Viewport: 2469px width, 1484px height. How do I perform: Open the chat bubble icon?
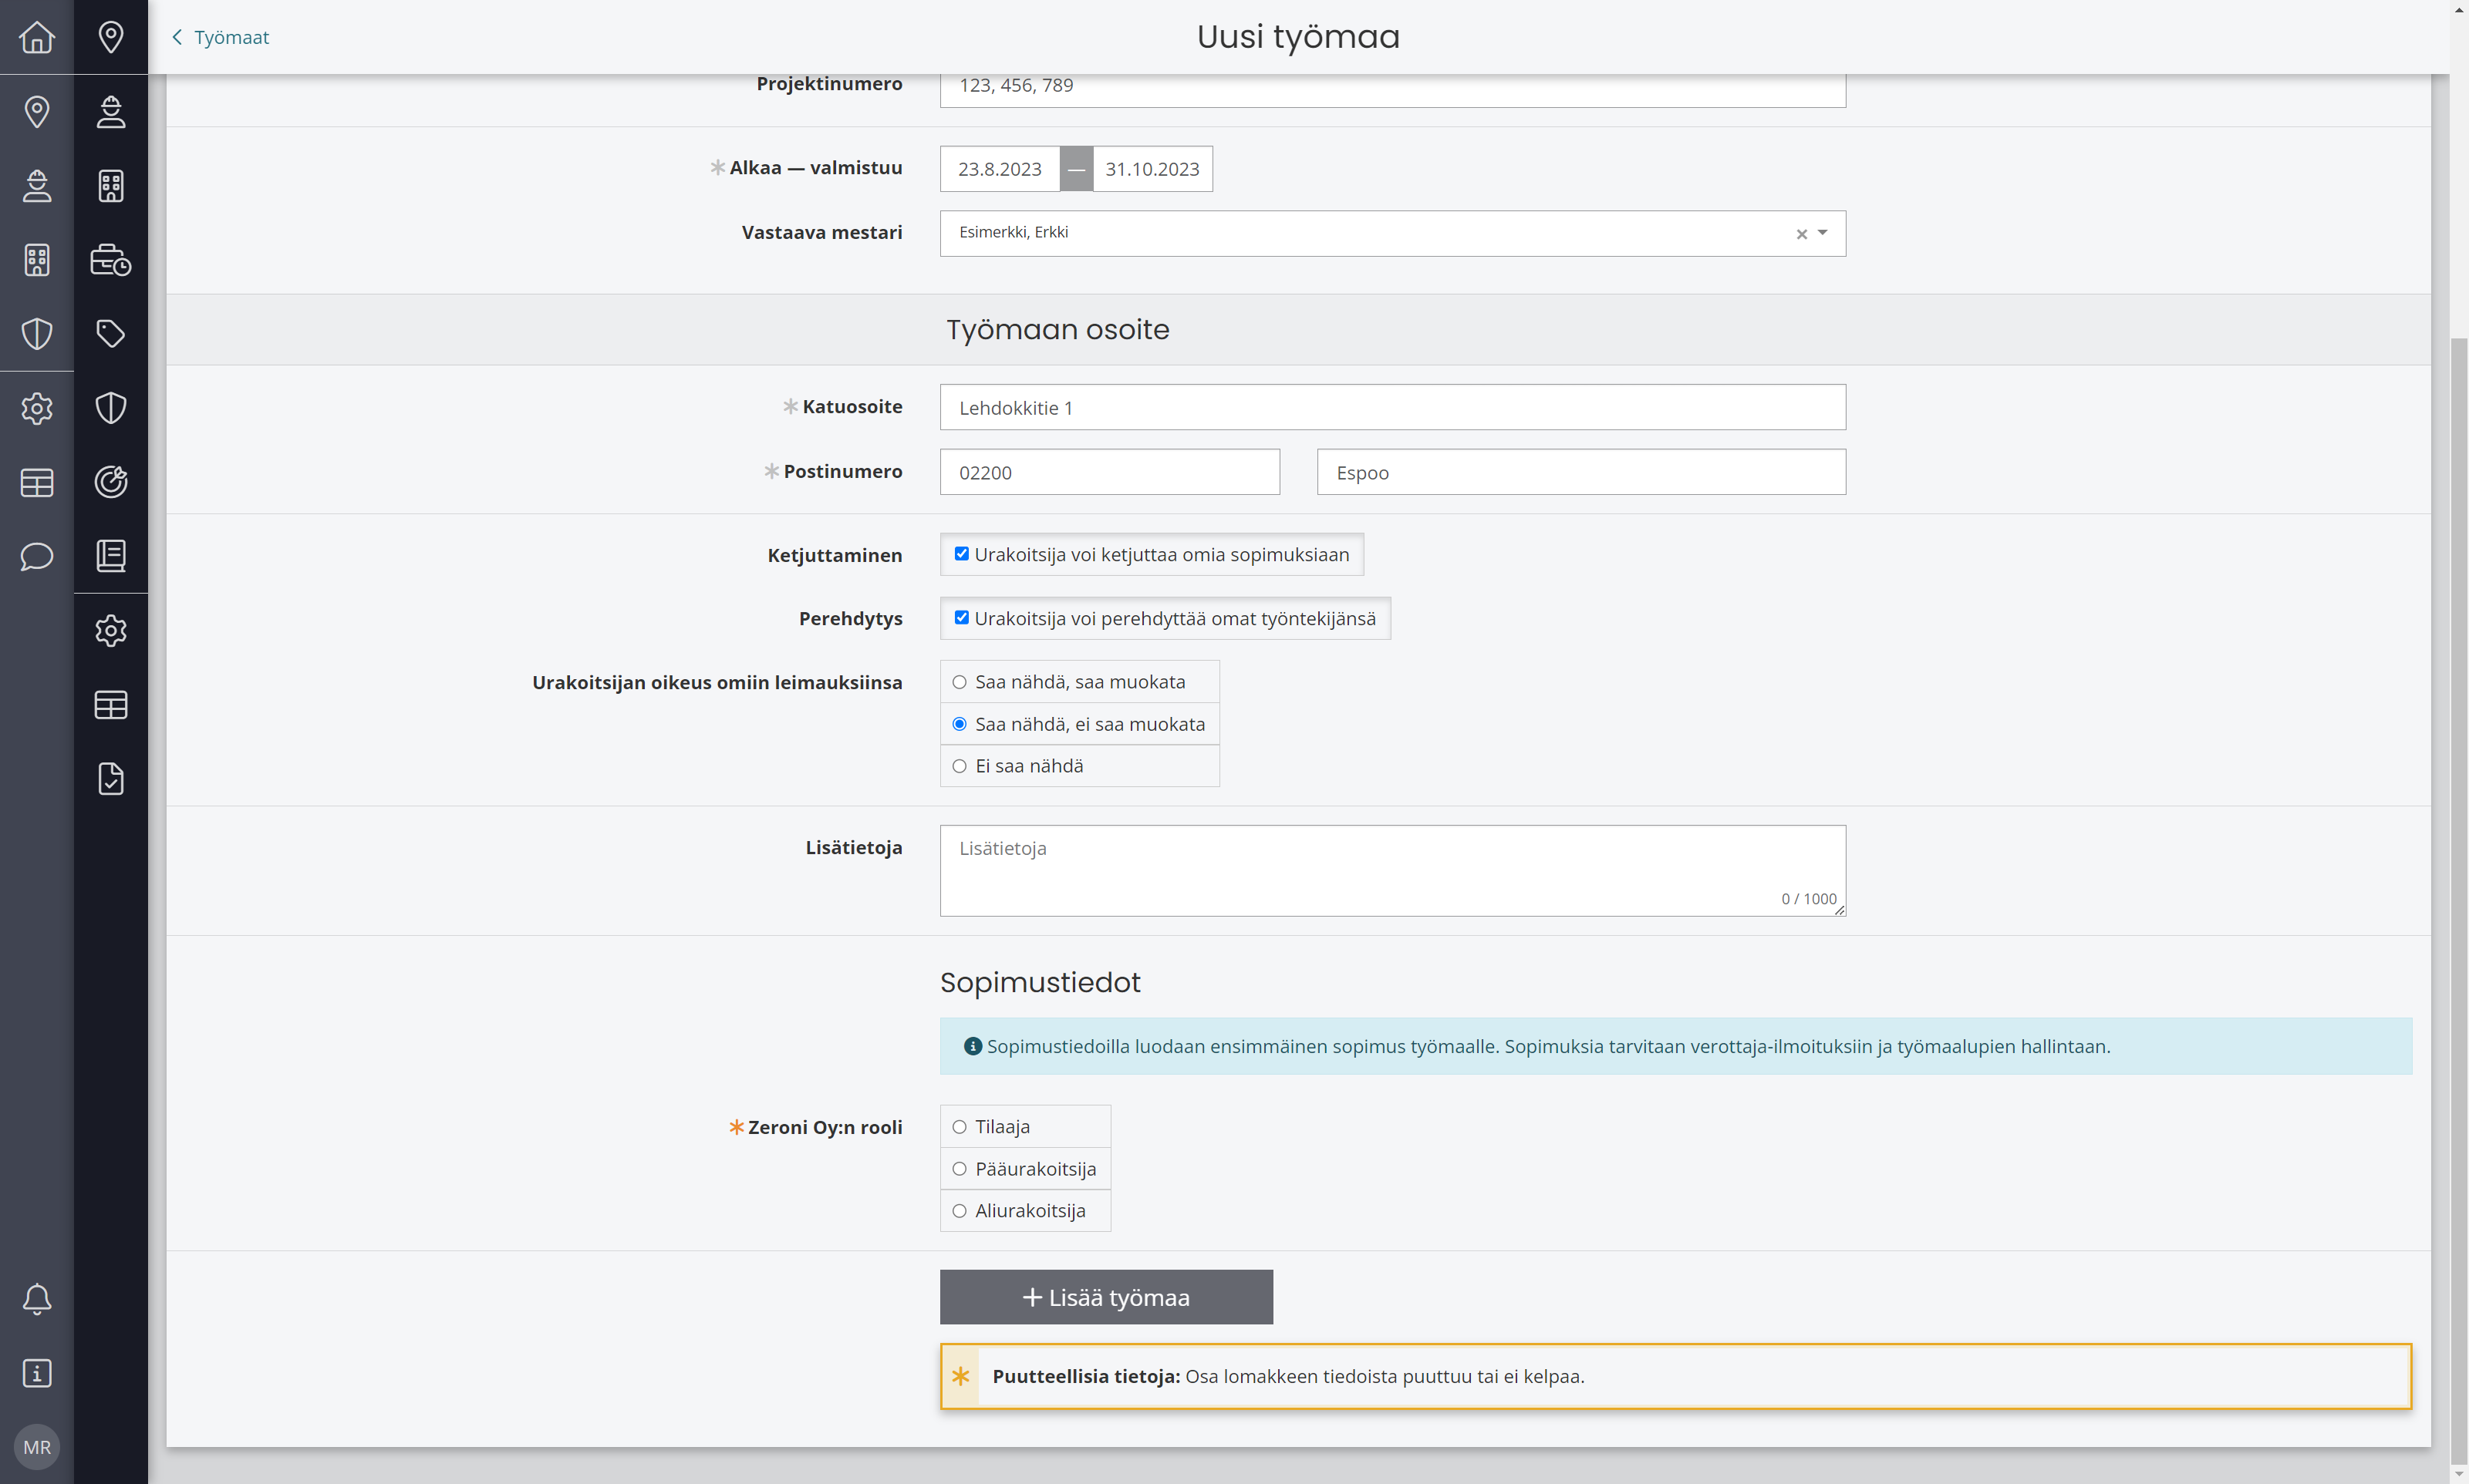click(x=37, y=556)
